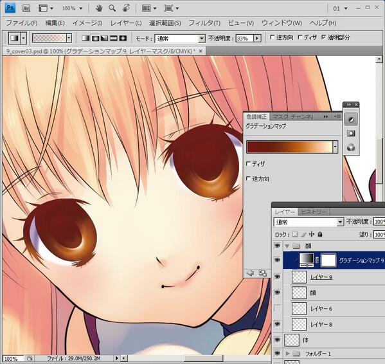385x364 pixels.
Task: Click the Photoshop Ps logo icon
Action: point(10,8)
